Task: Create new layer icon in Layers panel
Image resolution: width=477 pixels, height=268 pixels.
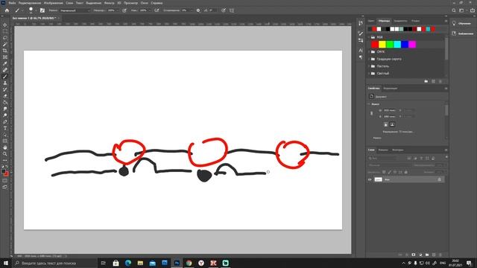Action: (434, 255)
